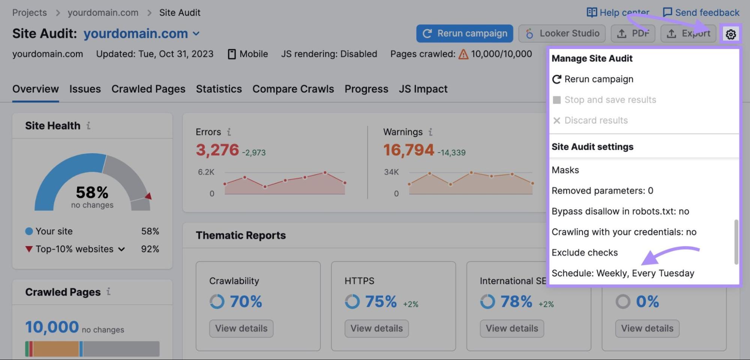Screen dimensions: 750x360
Task: View details for the Crawlability report
Action: [241, 329]
